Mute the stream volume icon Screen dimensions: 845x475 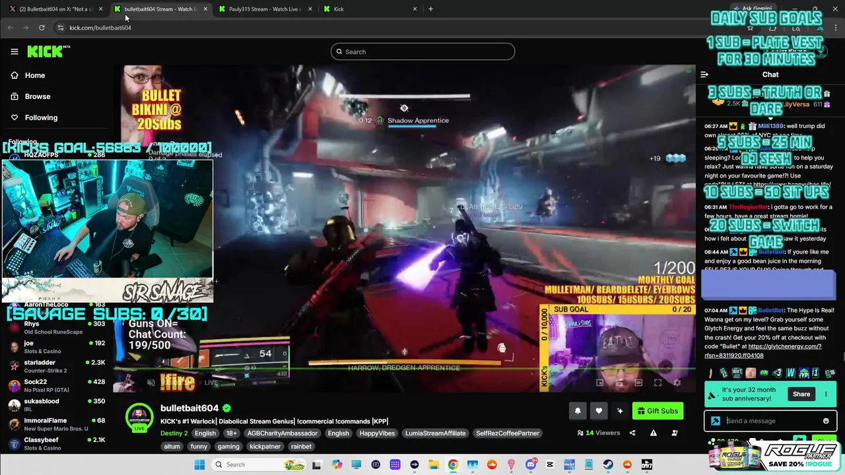click(151, 382)
